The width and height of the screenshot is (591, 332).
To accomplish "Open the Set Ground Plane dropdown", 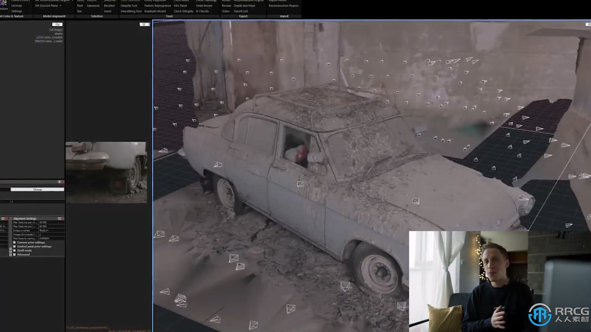I will pyautogui.click(x=48, y=6).
